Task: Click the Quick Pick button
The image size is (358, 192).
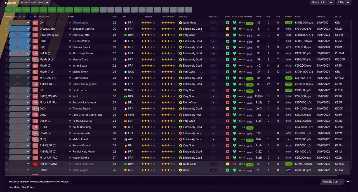Action: [319, 2]
